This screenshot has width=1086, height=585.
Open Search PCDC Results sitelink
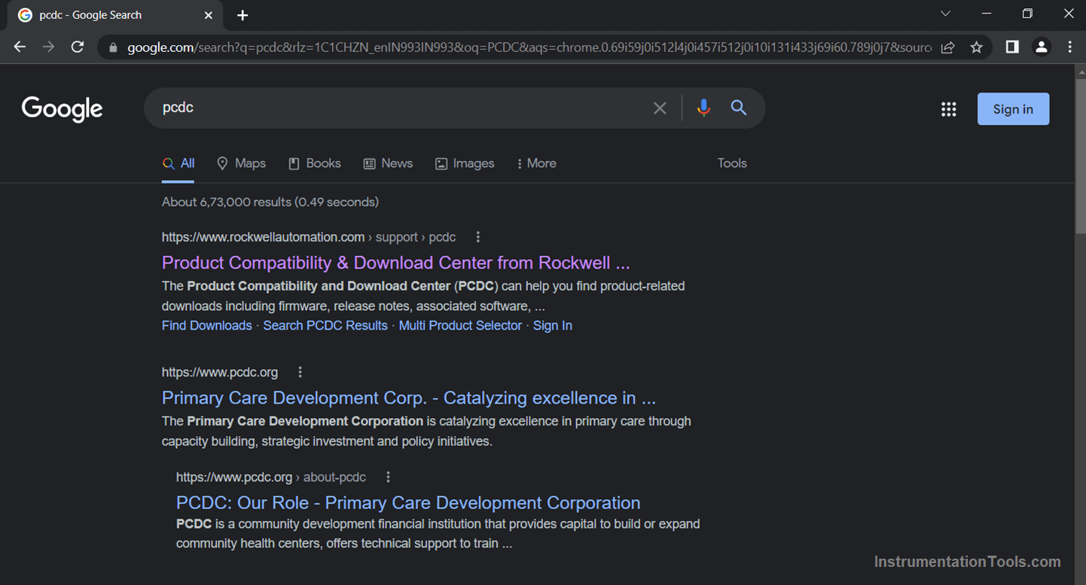[x=325, y=326]
